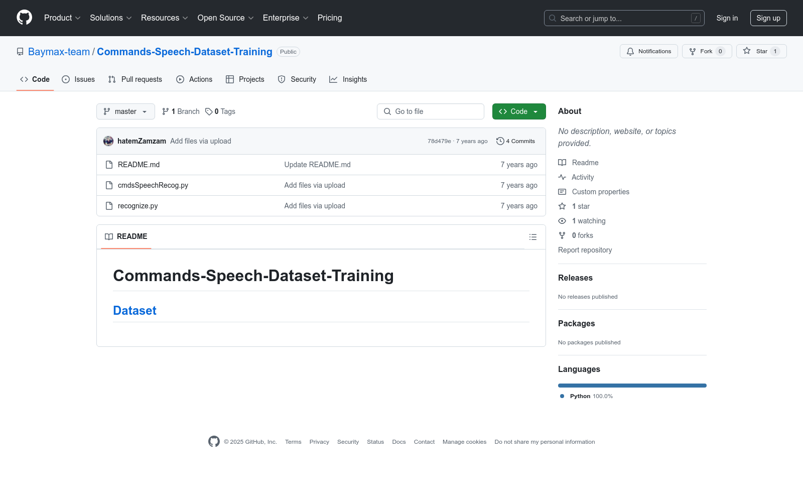Open the recognize.py file
Image resolution: width=803 pixels, height=502 pixels.
pos(138,206)
